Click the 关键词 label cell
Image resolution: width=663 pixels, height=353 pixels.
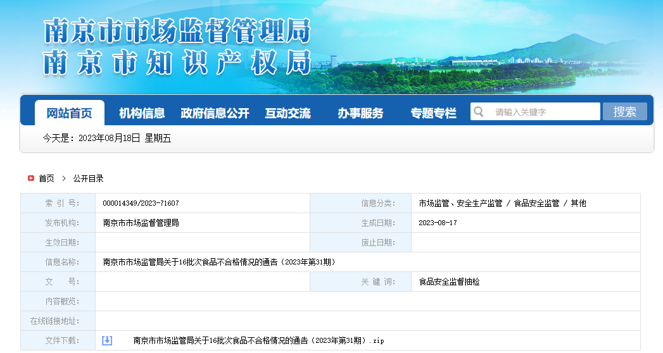coord(361,282)
